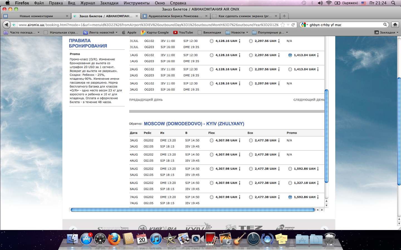Switch to the Новые комментарии tab
This screenshot has width=401, height=250.
click(x=36, y=16)
